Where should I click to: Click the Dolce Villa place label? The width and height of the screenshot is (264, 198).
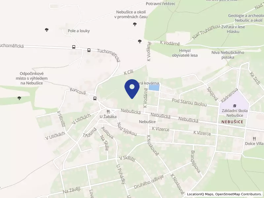[254, 144]
